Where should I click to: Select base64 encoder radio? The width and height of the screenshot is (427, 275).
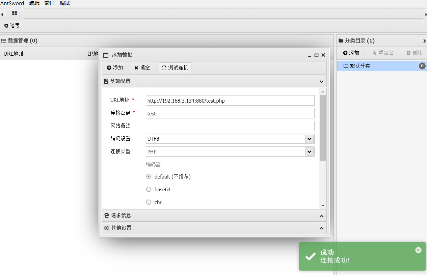149,189
